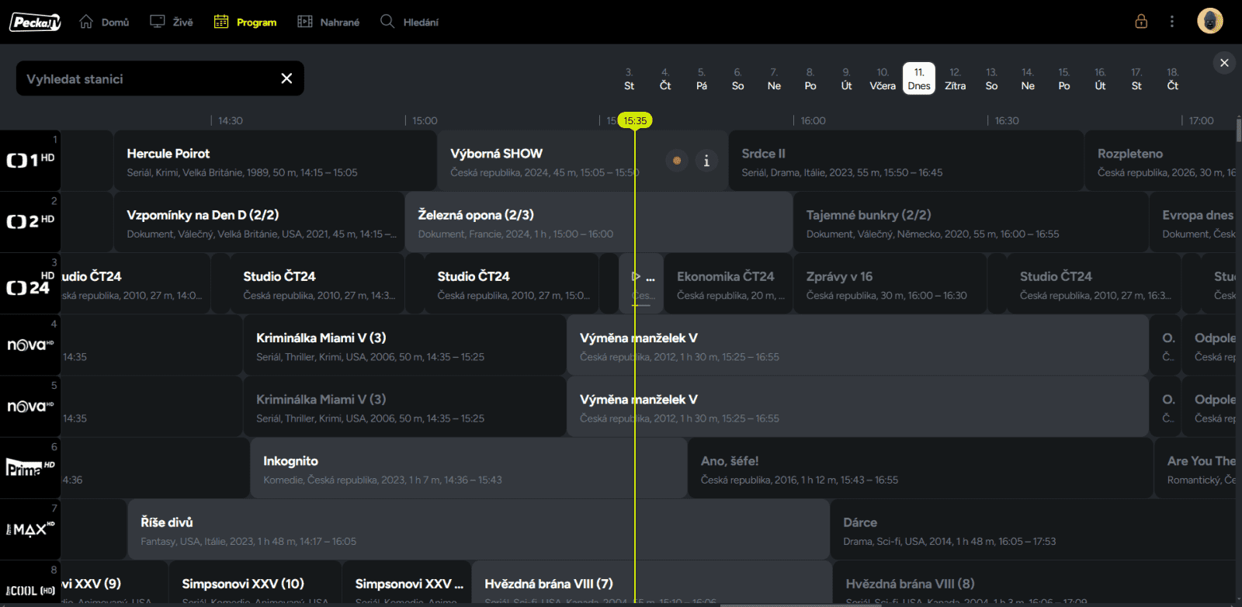Select day 8. Po
This screenshot has height=607, width=1242.
coord(810,79)
